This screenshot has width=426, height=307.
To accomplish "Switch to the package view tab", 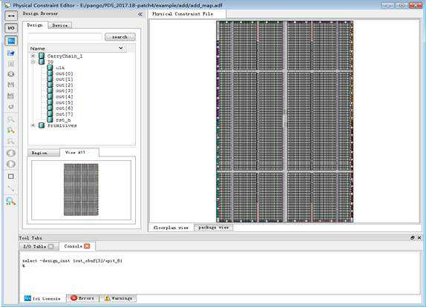I will pyautogui.click(x=214, y=228).
